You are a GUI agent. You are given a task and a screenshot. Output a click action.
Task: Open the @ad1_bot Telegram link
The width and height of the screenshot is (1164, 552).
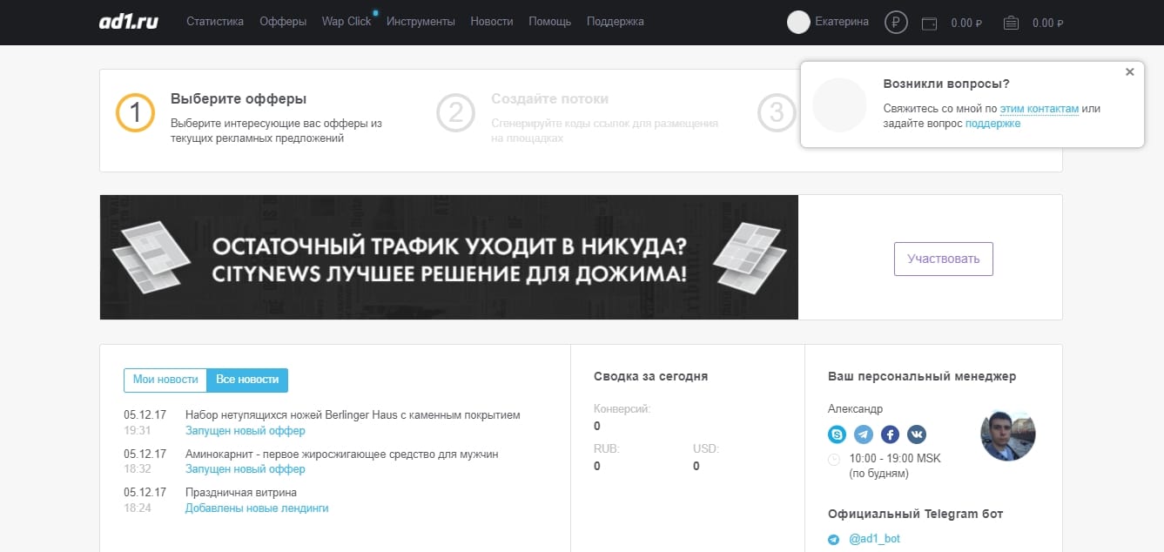click(875, 539)
